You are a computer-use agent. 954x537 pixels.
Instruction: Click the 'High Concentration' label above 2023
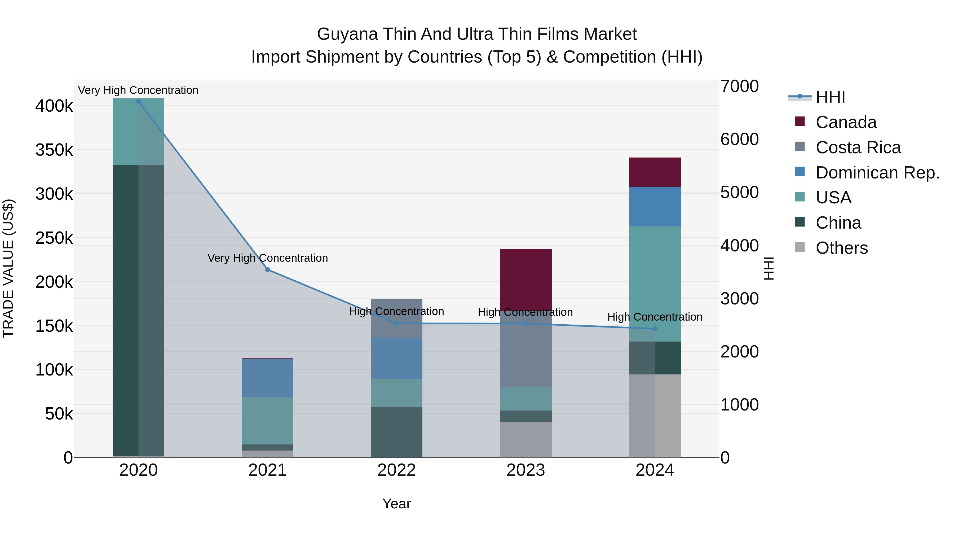[x=525, y=312]
